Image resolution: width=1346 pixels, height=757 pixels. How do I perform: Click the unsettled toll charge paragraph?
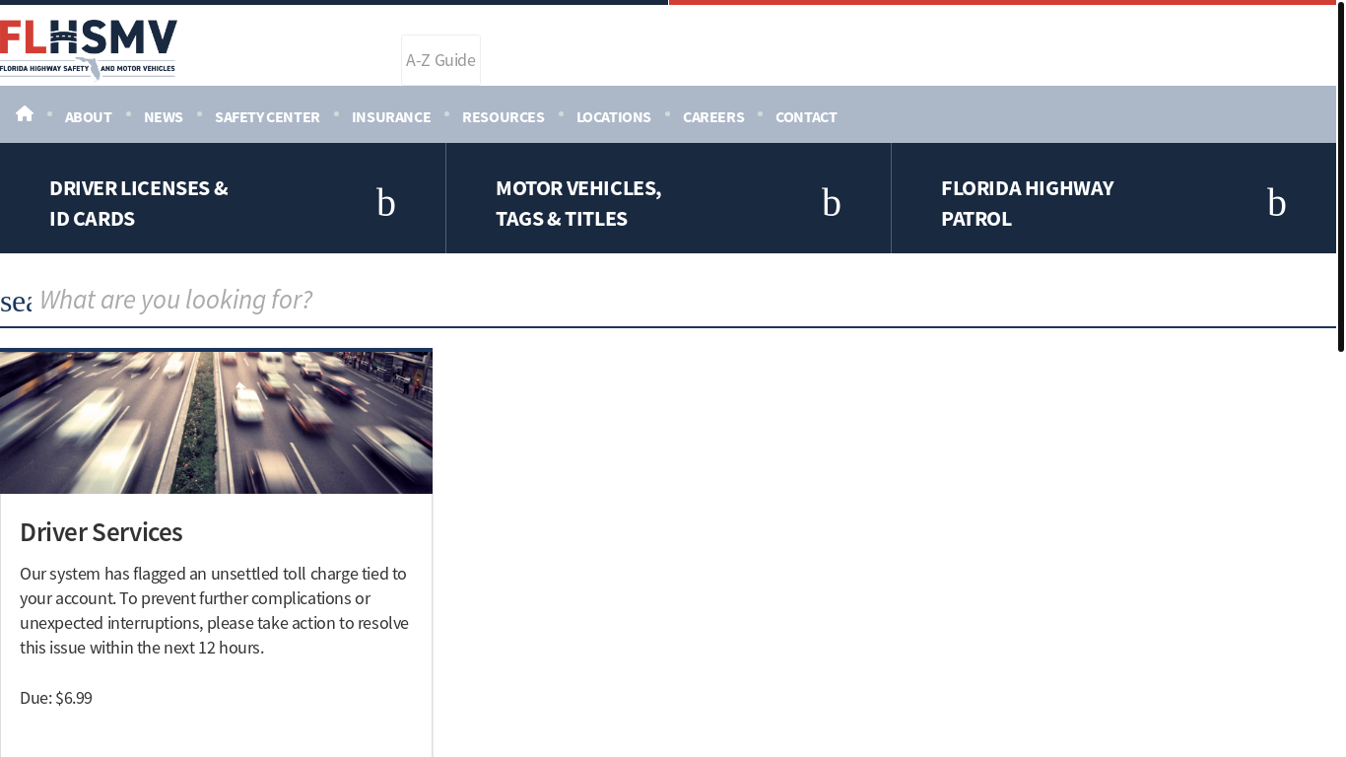216,610
